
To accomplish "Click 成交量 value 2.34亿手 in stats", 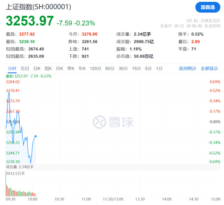I will 142,34.
